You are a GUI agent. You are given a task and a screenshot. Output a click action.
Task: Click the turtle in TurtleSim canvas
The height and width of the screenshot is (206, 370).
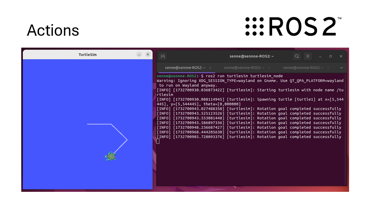coord(111,156)
